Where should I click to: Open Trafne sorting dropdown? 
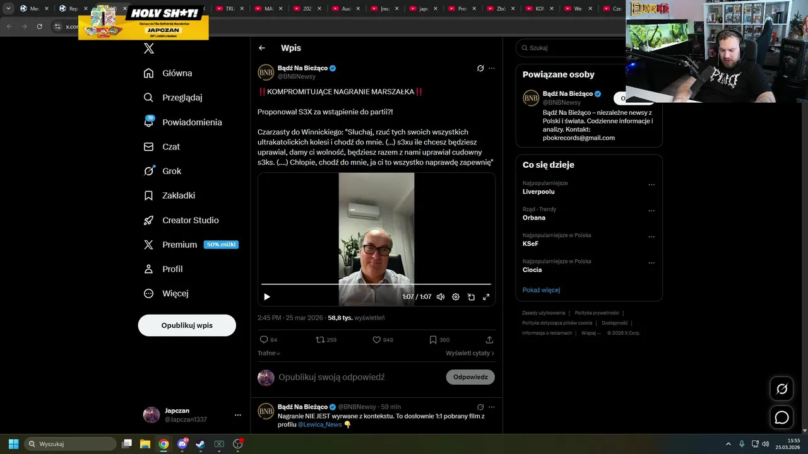point(269,353)
